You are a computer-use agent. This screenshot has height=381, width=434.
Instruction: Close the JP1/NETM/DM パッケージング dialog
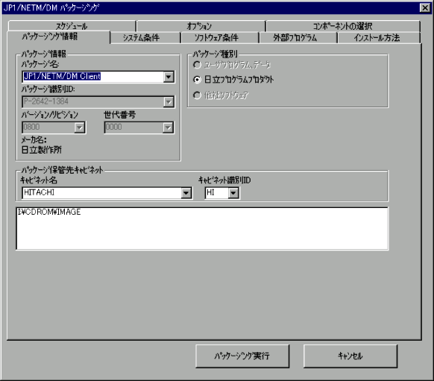click(x=425, y=7)
